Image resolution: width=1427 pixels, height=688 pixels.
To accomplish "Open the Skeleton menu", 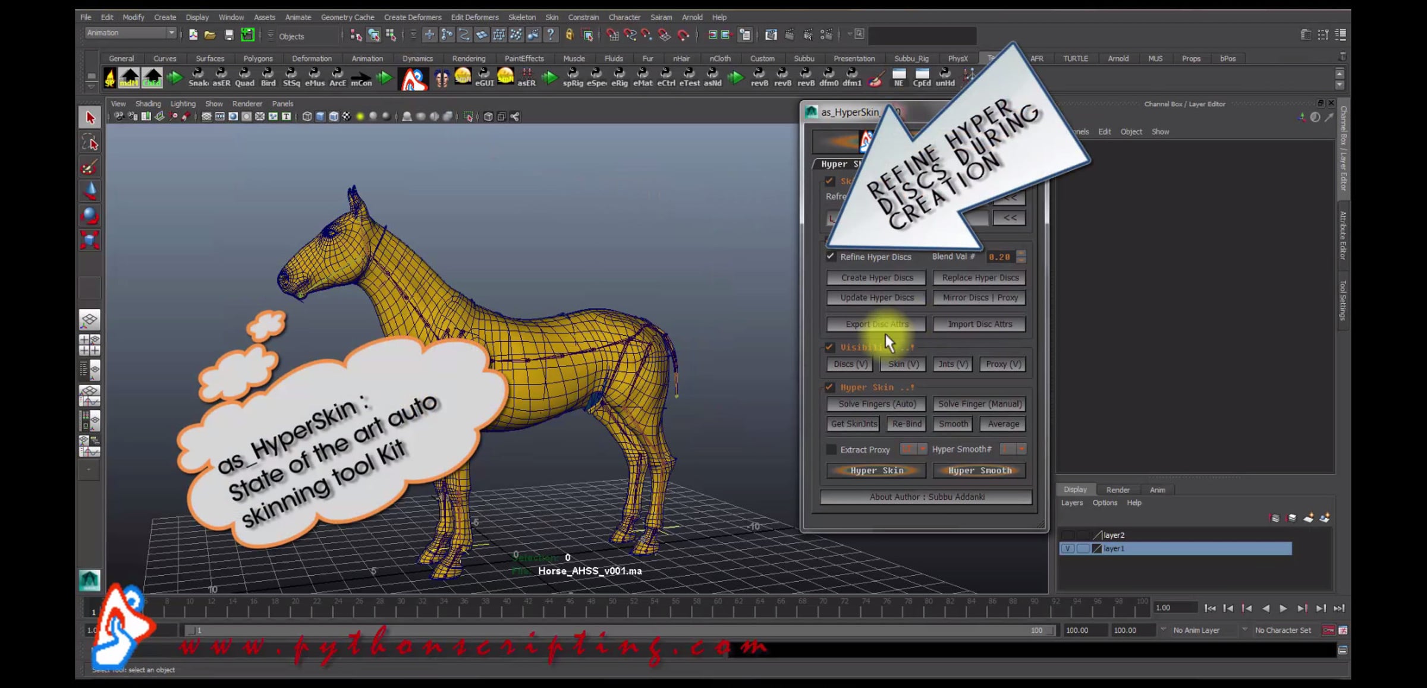I will [521, 17].
